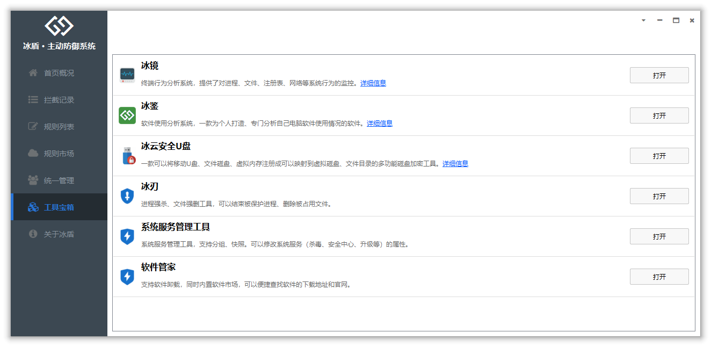This screenshot has width=711, height=347.
Task: Click the 冰镜 description starting 终端行为分析系统
Action: click(x=250, y=83)
